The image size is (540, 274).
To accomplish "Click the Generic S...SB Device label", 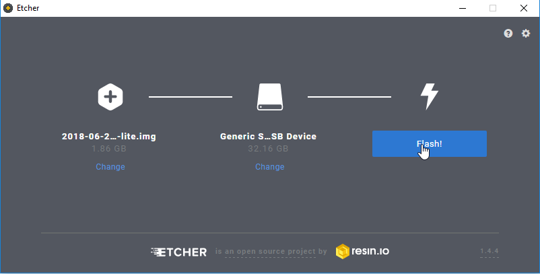I will click(x=268, y=136).
